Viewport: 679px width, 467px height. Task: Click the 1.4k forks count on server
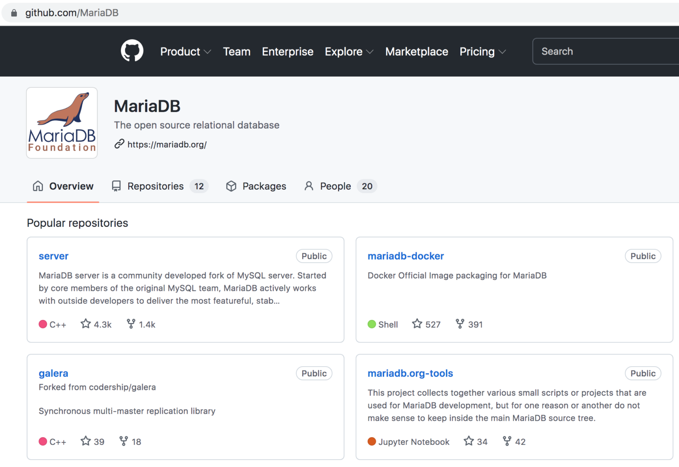point(147,325)
